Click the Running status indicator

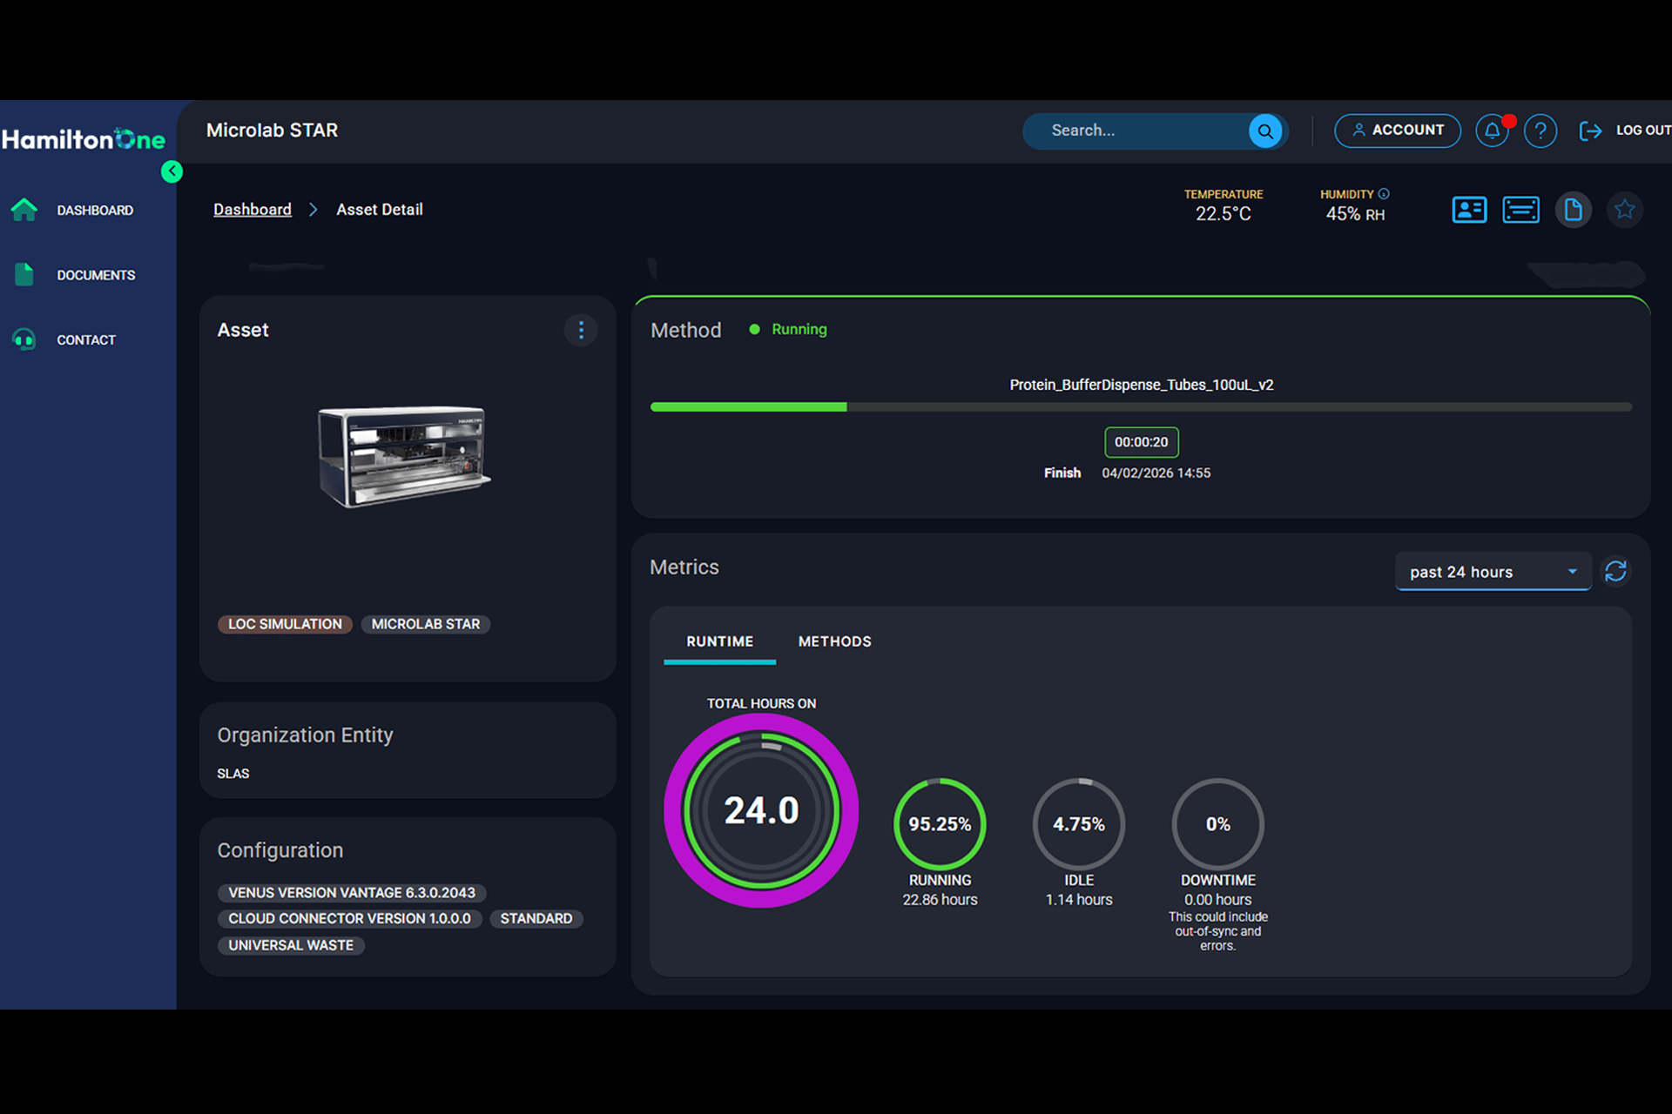pos(788,329)
